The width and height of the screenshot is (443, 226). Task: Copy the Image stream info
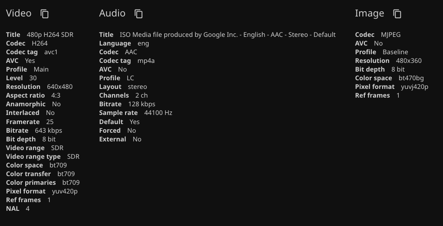coord(397,14)
